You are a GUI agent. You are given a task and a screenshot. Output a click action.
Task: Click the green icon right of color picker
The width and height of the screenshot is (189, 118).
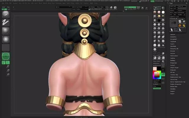pos(163,75)
